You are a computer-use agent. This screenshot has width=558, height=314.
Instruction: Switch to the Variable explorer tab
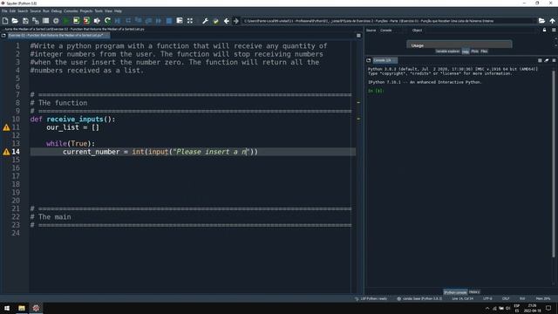tap(447, 51)
